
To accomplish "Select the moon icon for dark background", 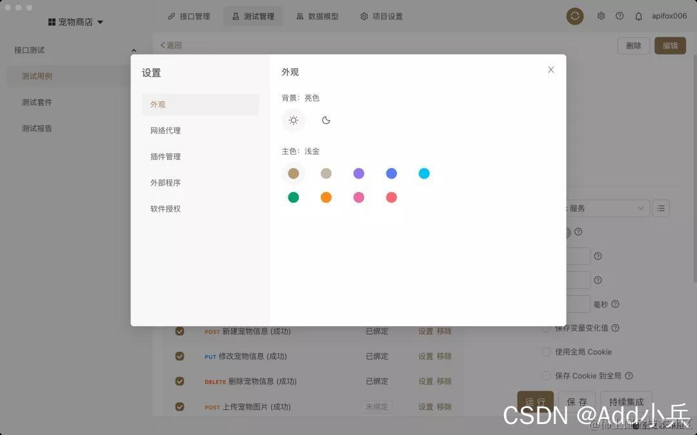I will pos(326,120).
